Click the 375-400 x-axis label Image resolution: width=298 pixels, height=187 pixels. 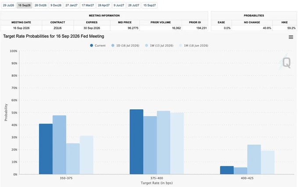pyautogui.click(x=157, y=178)
